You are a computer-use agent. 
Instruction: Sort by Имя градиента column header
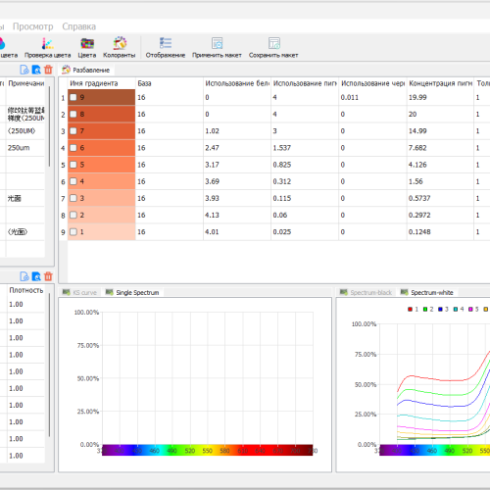(x=102, y=83)
